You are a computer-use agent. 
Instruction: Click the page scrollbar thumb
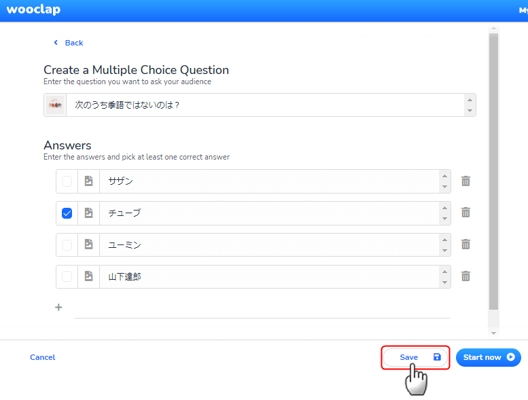pos(493,171)
